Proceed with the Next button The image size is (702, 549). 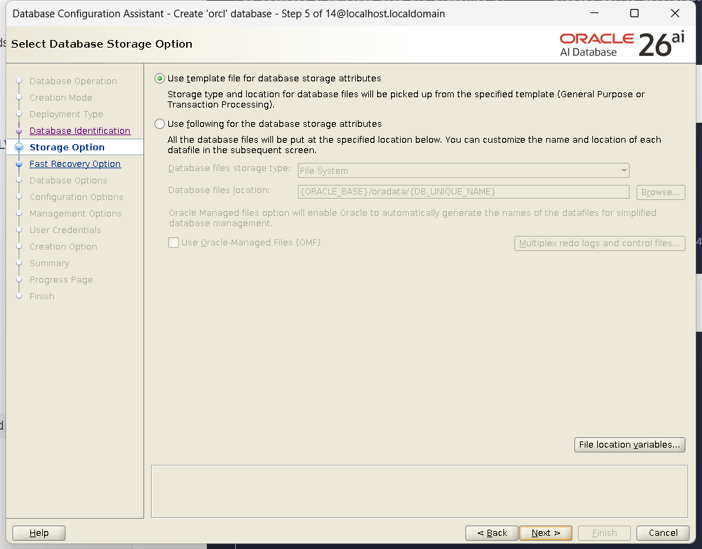(545, 533)
